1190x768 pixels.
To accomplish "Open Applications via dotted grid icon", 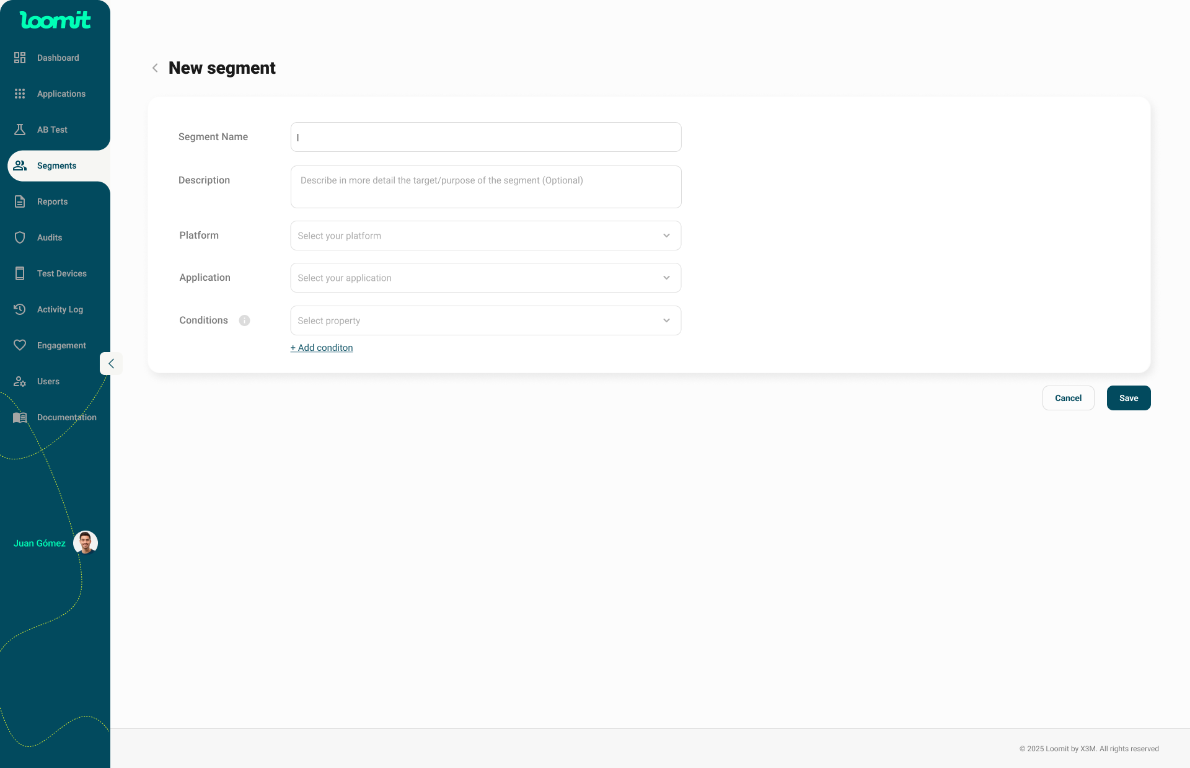I will point(20,94).
